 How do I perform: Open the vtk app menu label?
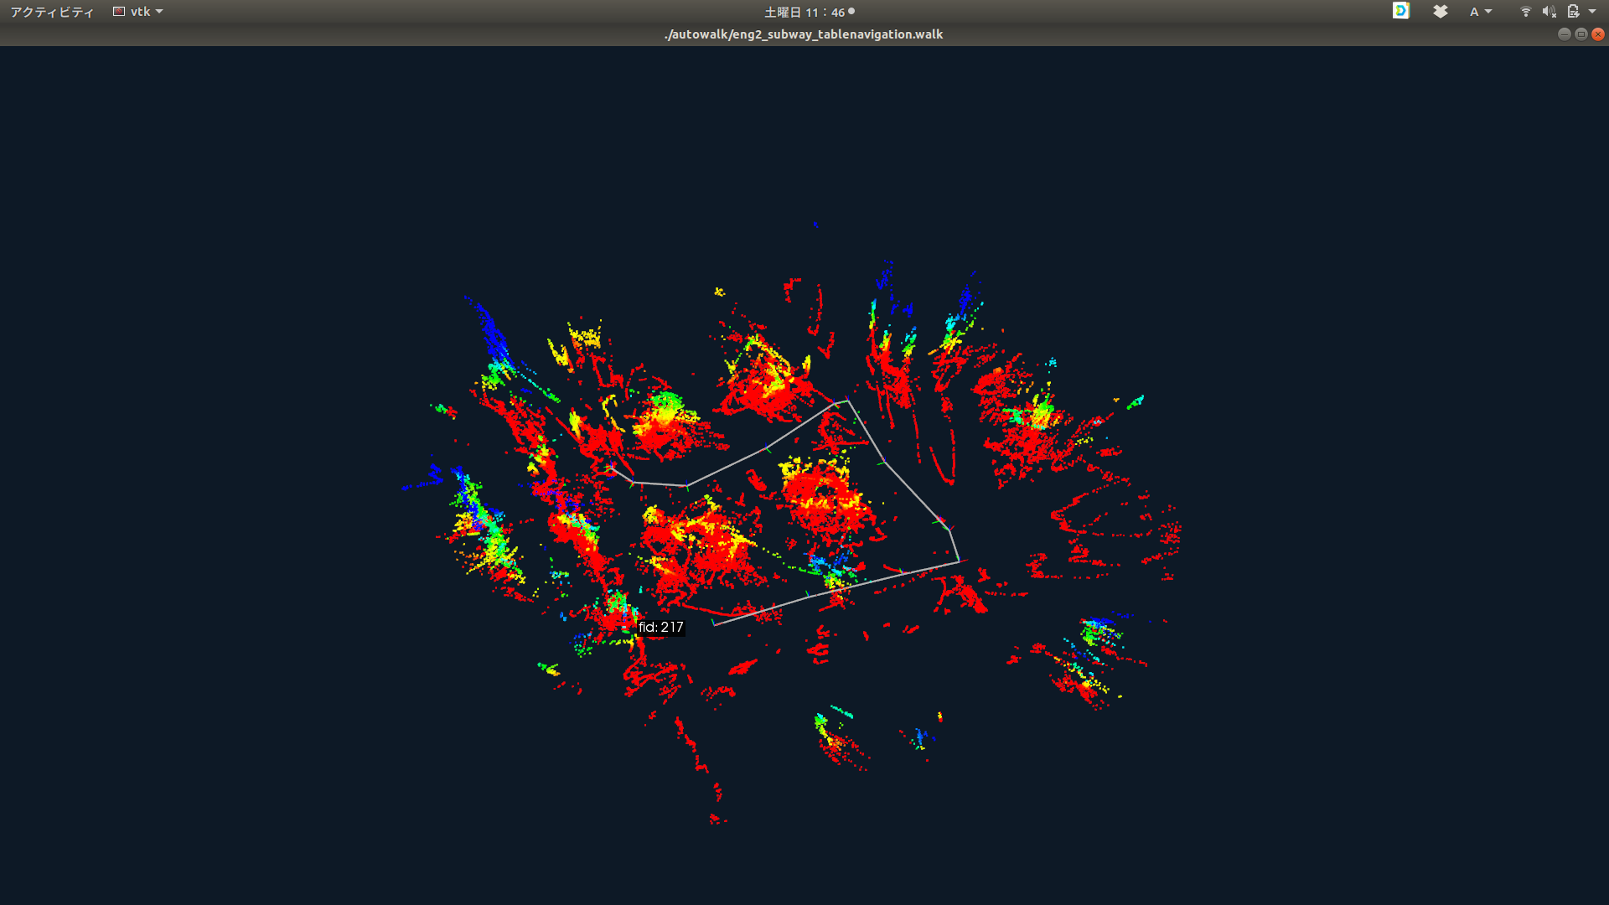pyautogui.click(x=140, y=12)
